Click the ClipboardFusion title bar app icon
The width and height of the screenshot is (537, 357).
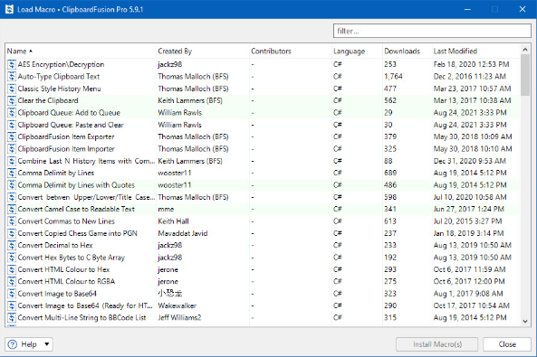[x=10, y=9]
